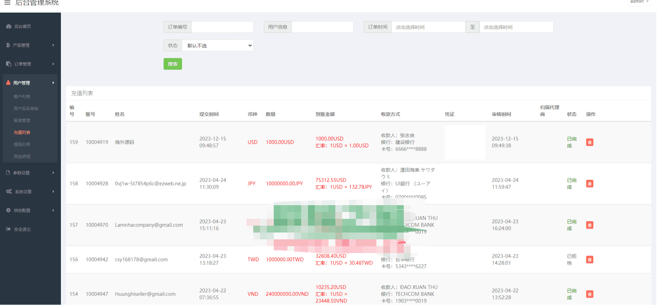Viewport: 657px width, 305px height.
Task: Click delete icon for record 157
Action: coord(589,225)
